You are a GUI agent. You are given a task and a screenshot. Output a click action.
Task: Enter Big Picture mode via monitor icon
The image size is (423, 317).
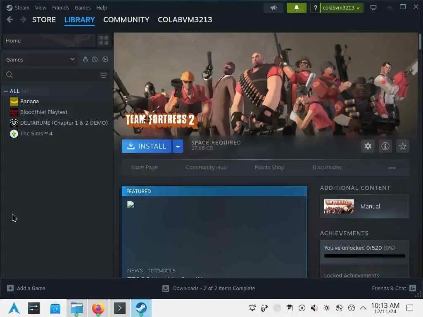click(373, 8)
